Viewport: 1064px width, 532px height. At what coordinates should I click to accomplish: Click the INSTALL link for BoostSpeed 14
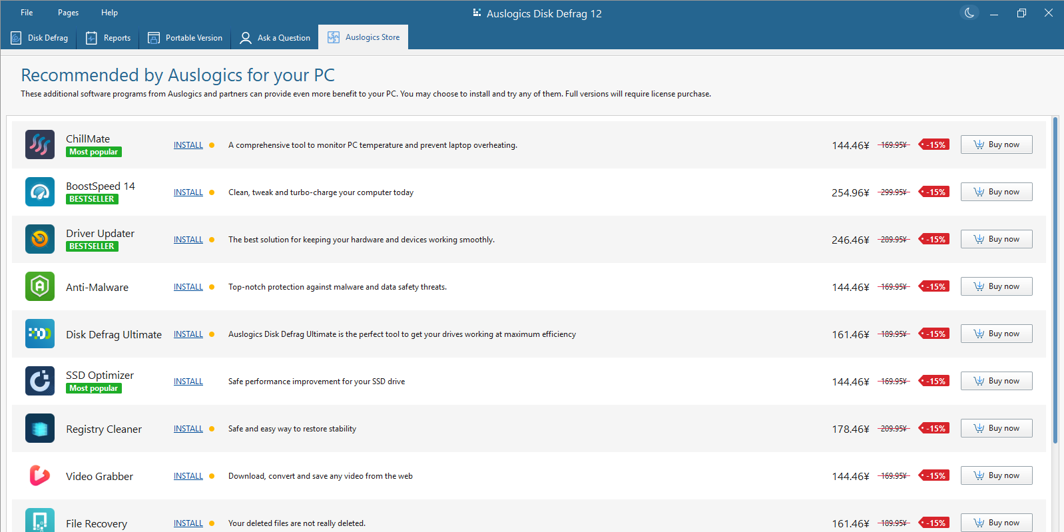(x=188, y=192)
